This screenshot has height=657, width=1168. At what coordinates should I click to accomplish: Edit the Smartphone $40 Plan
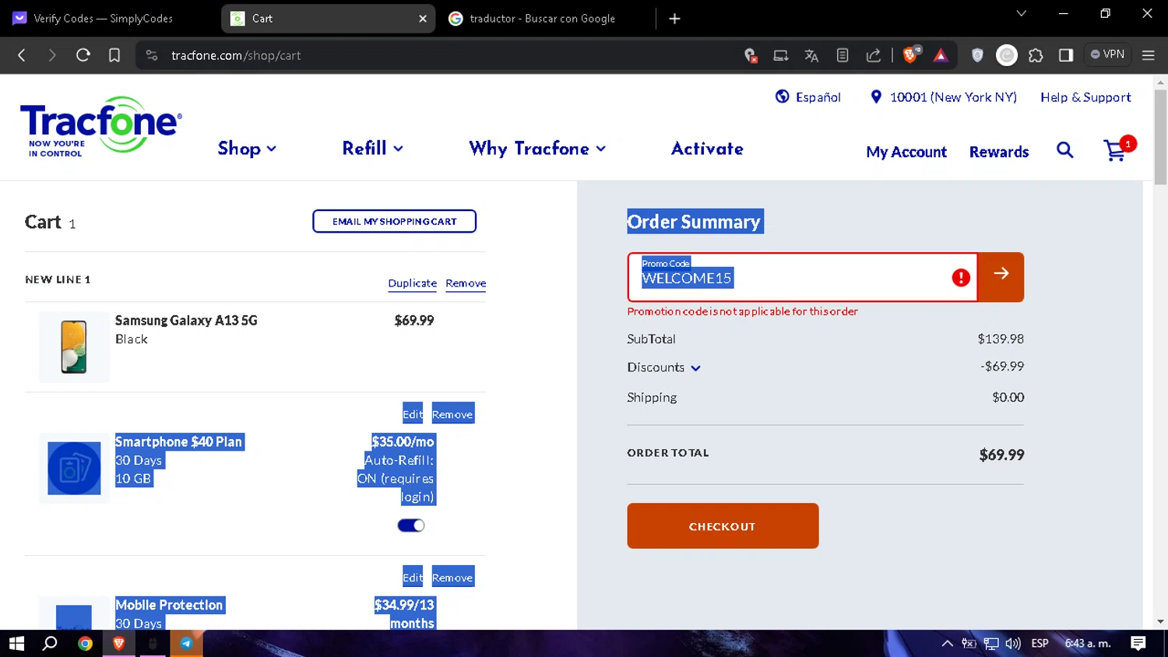click(x=413, y=414)
